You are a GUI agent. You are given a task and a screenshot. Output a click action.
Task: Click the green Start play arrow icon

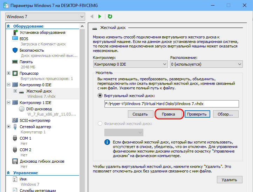(x=100, y=16)
